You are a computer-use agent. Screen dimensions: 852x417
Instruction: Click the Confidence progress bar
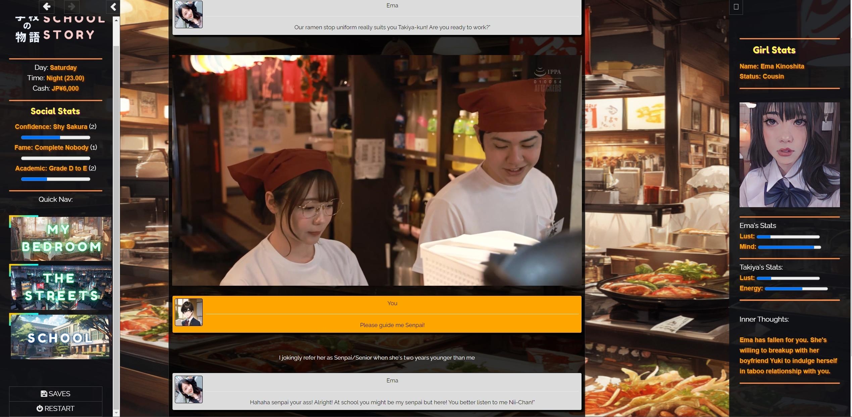(x=55, y=137)
